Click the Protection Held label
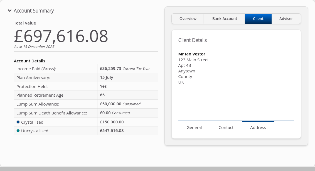This screenshot has height=171, width=315. point(32,87)
